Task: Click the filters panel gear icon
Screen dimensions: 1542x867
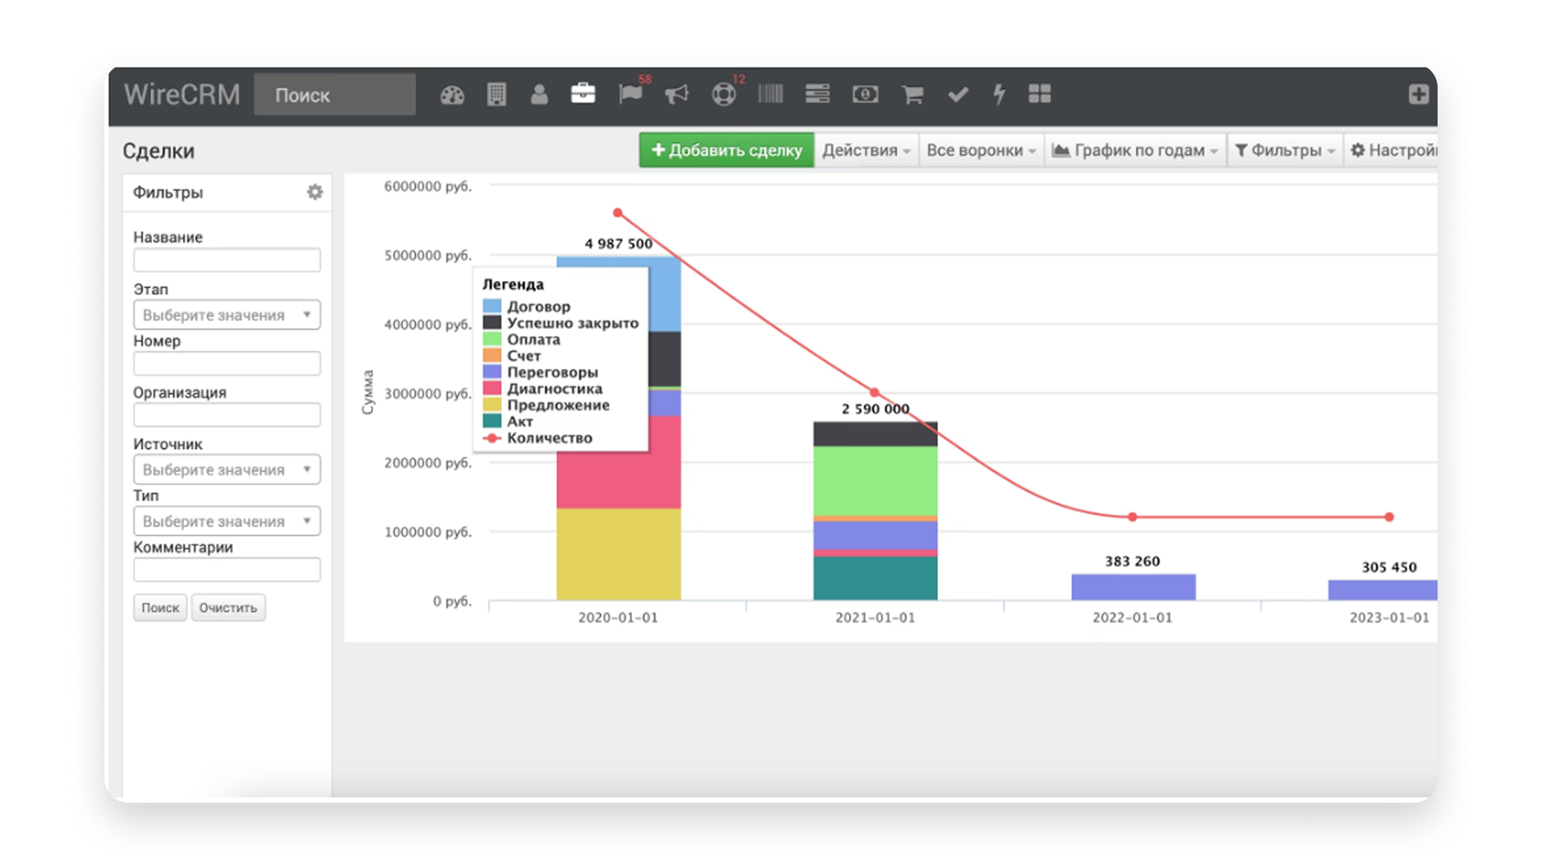Action: [315, 192]
